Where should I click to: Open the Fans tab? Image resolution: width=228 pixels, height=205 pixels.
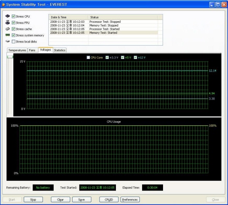32,50
